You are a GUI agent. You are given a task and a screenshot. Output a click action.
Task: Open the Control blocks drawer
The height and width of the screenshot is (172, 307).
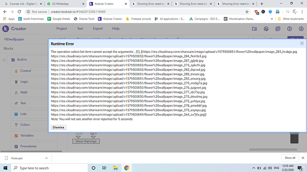click(x=26, y=71)
